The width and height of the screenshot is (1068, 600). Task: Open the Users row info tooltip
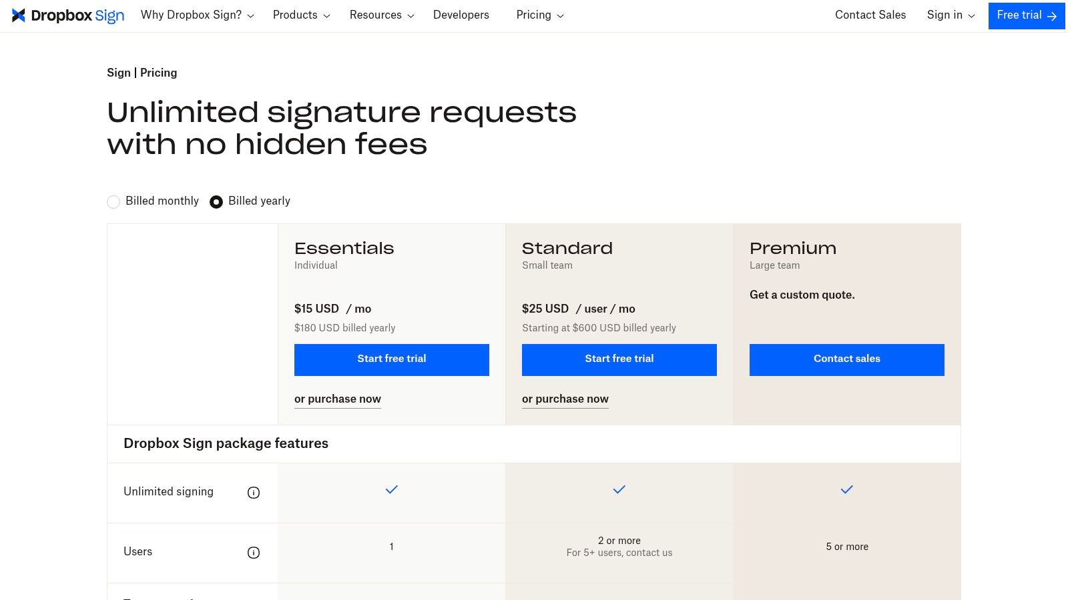pos(253,552)
